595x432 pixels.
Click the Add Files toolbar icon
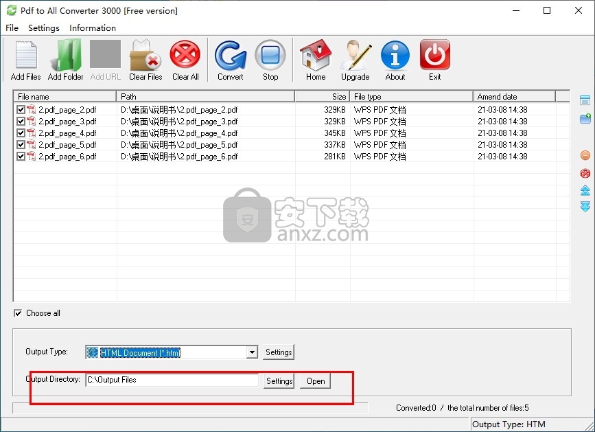pyautogui.click(x=26, y=56)
